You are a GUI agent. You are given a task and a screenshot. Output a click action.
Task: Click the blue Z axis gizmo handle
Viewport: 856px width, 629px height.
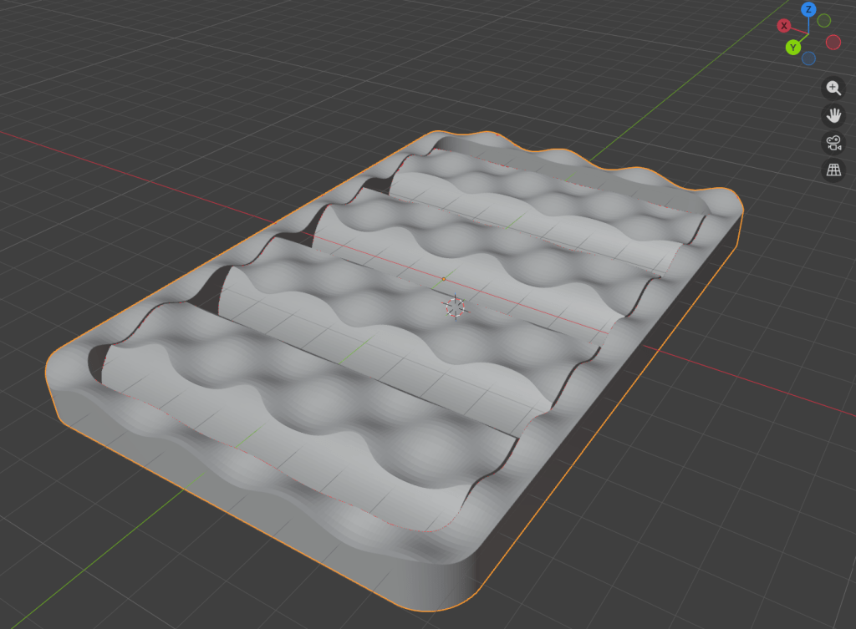pos(808,9)
